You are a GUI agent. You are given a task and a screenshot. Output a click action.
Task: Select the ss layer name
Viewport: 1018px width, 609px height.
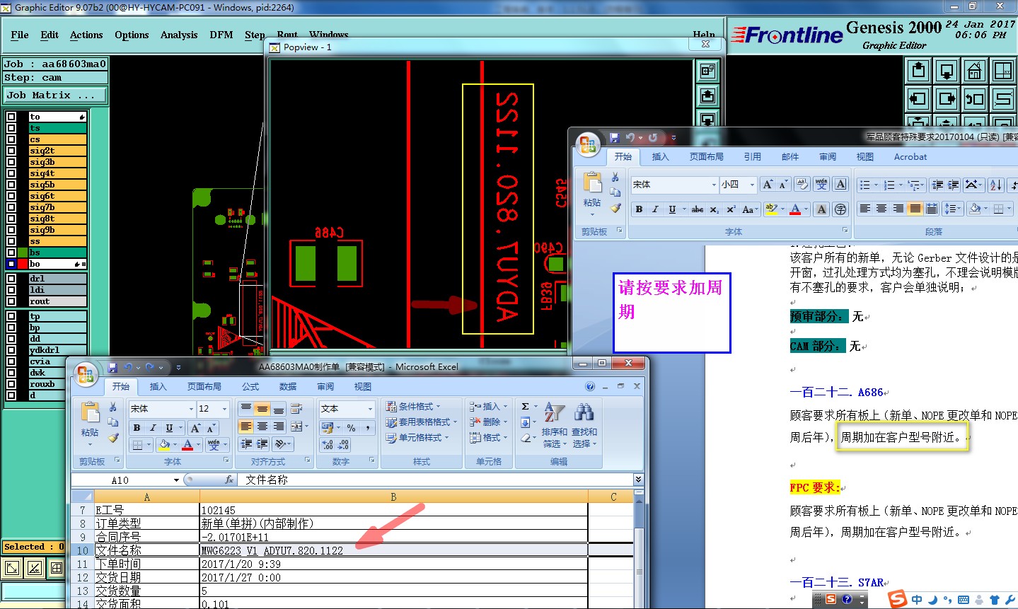[57, 241]
